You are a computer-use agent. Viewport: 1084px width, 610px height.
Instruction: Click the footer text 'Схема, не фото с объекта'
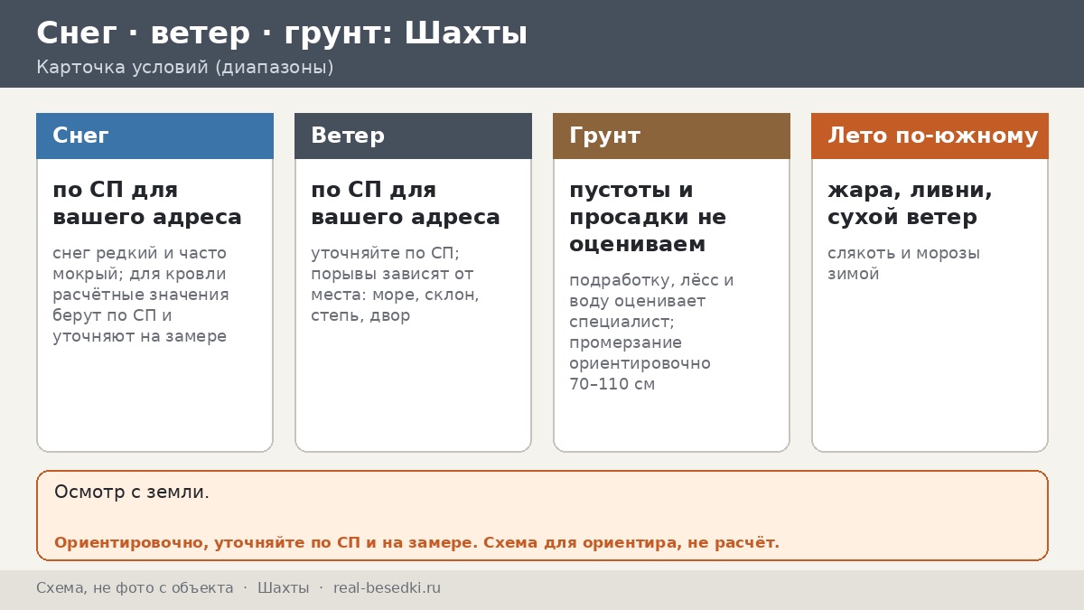[x=135, y=588]
